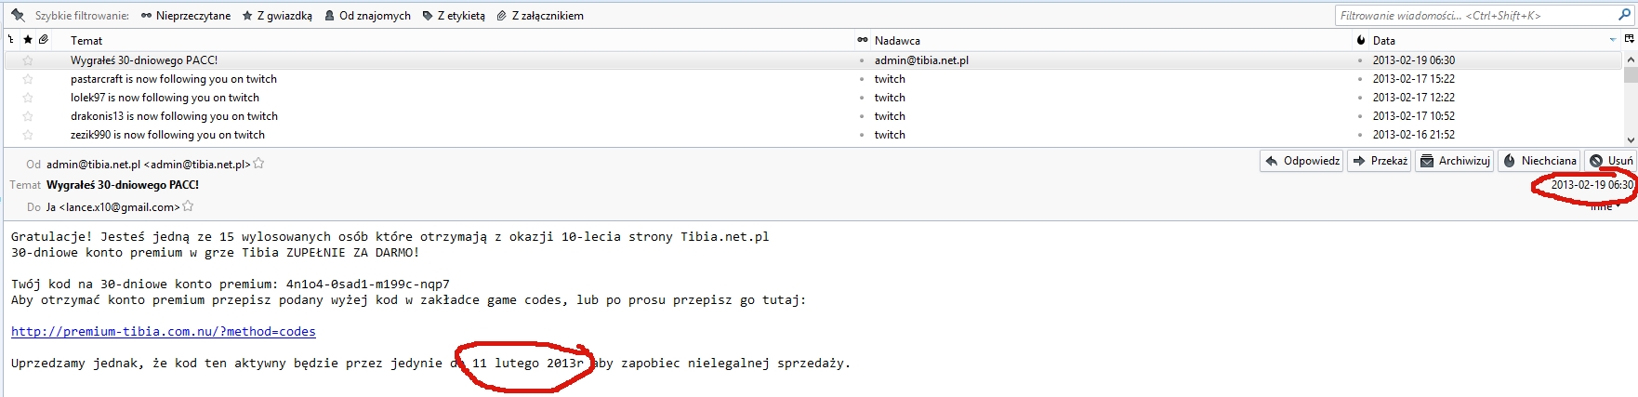Sort by read status glasses column
This screenshot has width=1638, height=397.
pyautogui.click(x=863, y=40)
